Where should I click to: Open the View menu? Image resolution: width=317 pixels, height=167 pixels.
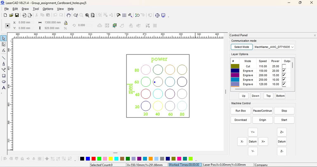click(60, 9)
